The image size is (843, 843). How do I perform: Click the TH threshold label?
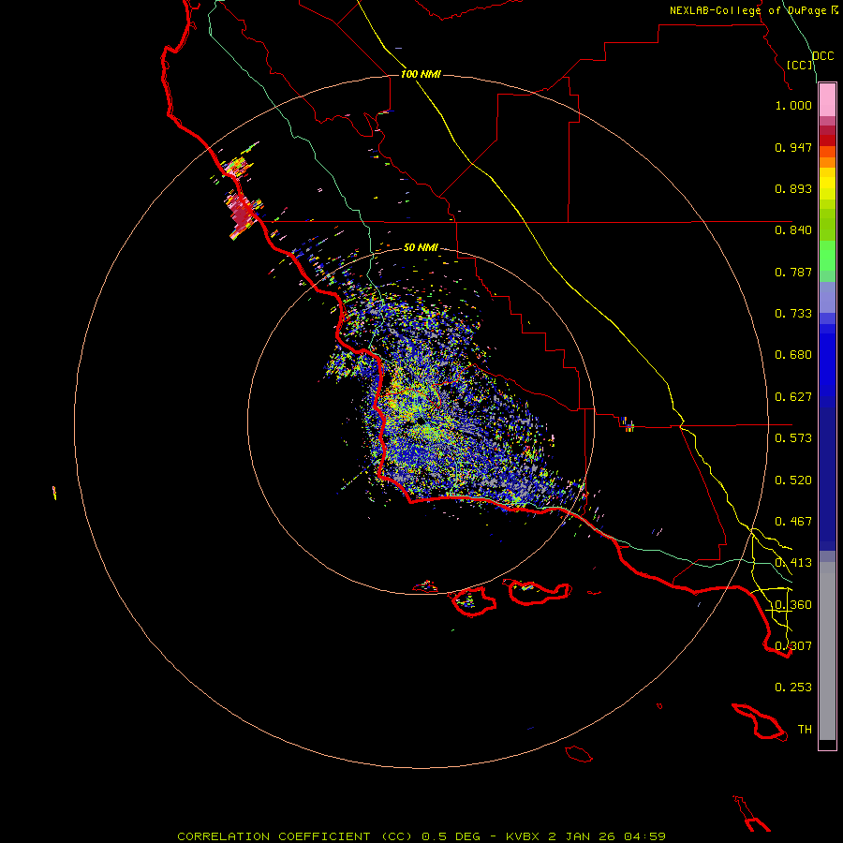coord(805,730)
